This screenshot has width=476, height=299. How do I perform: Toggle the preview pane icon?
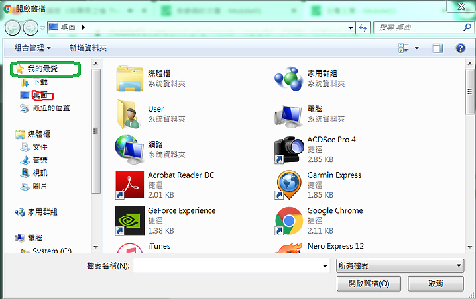coord(438,48)
